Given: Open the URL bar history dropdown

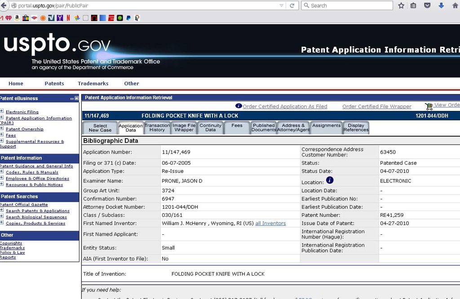Looking at the screenshot, I should [282, 5].
